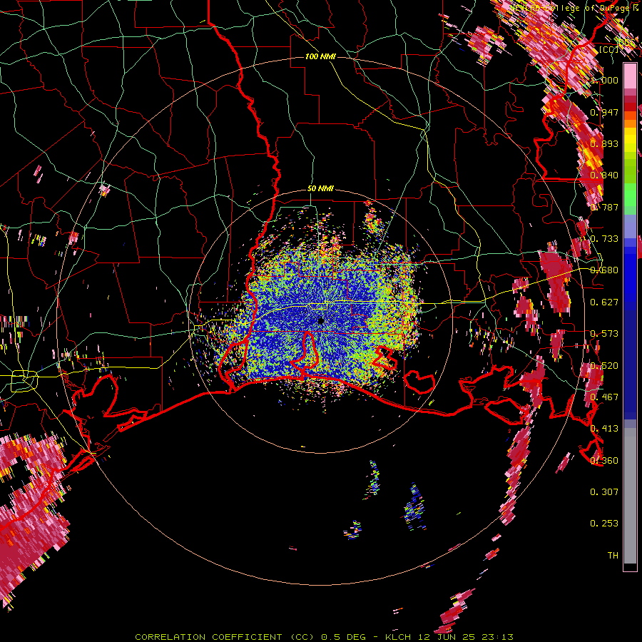Viewport: 642px width, 642px height.
Task: Select the 0.893 color scale label
Action: [604, 143]
